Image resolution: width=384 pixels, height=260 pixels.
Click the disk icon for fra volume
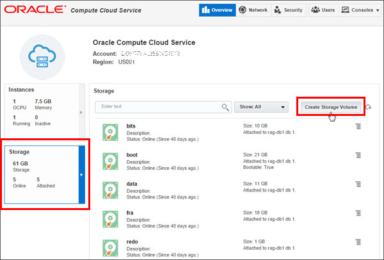[x=110, y=219]
